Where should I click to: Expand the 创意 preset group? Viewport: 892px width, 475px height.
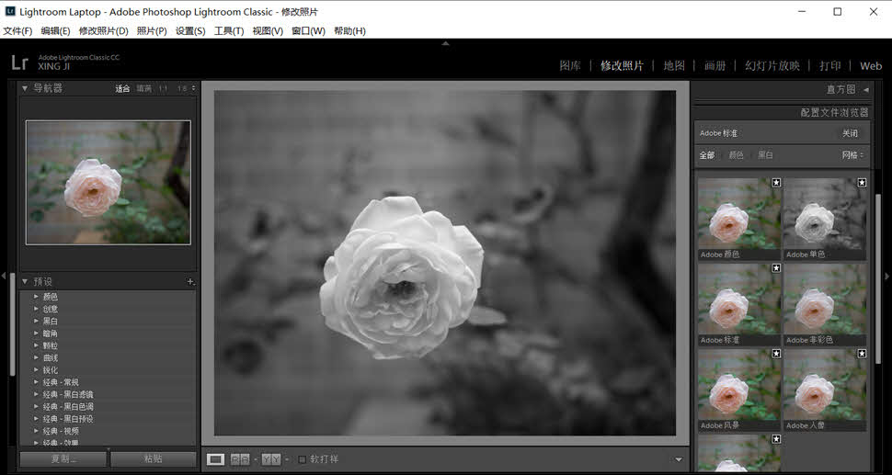[37, 309]
